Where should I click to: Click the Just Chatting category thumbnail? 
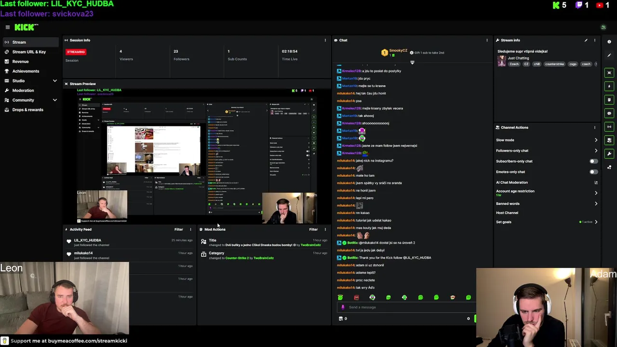pos(502,61)
